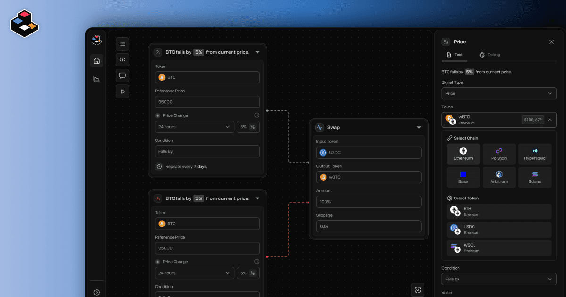
Task: Click the coin icon beside Select Token
Action: pyautogui.click(x=449, y=198)
